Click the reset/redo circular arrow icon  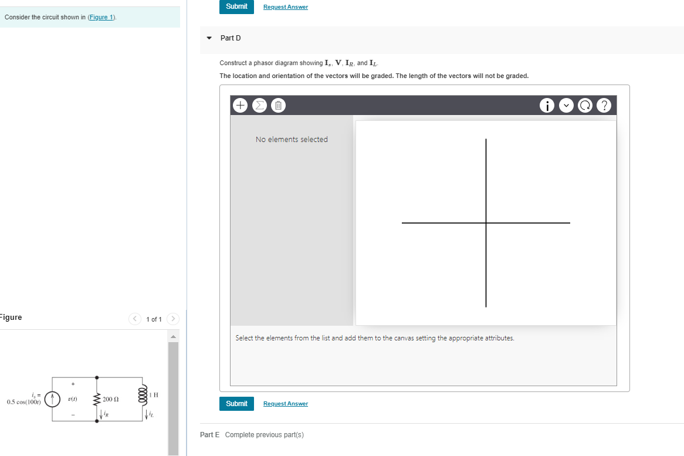pos(585,105)
